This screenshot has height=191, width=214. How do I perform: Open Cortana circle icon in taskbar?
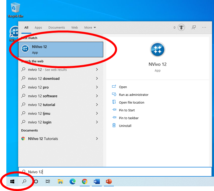click(36, 181)
